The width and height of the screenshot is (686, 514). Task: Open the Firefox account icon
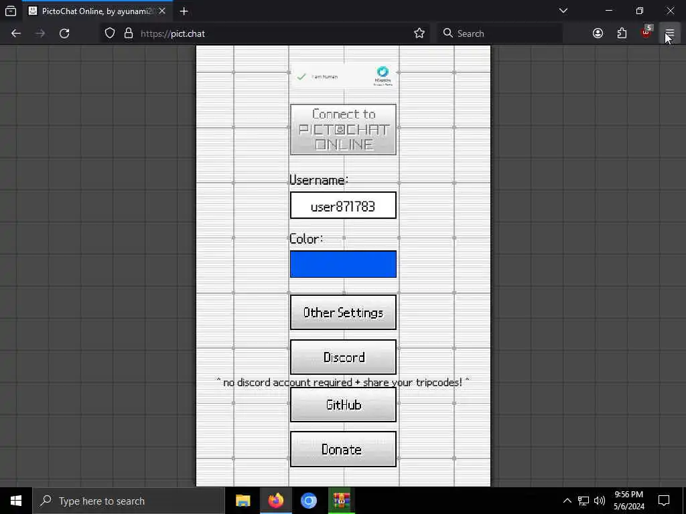click(x=598, y=33)
